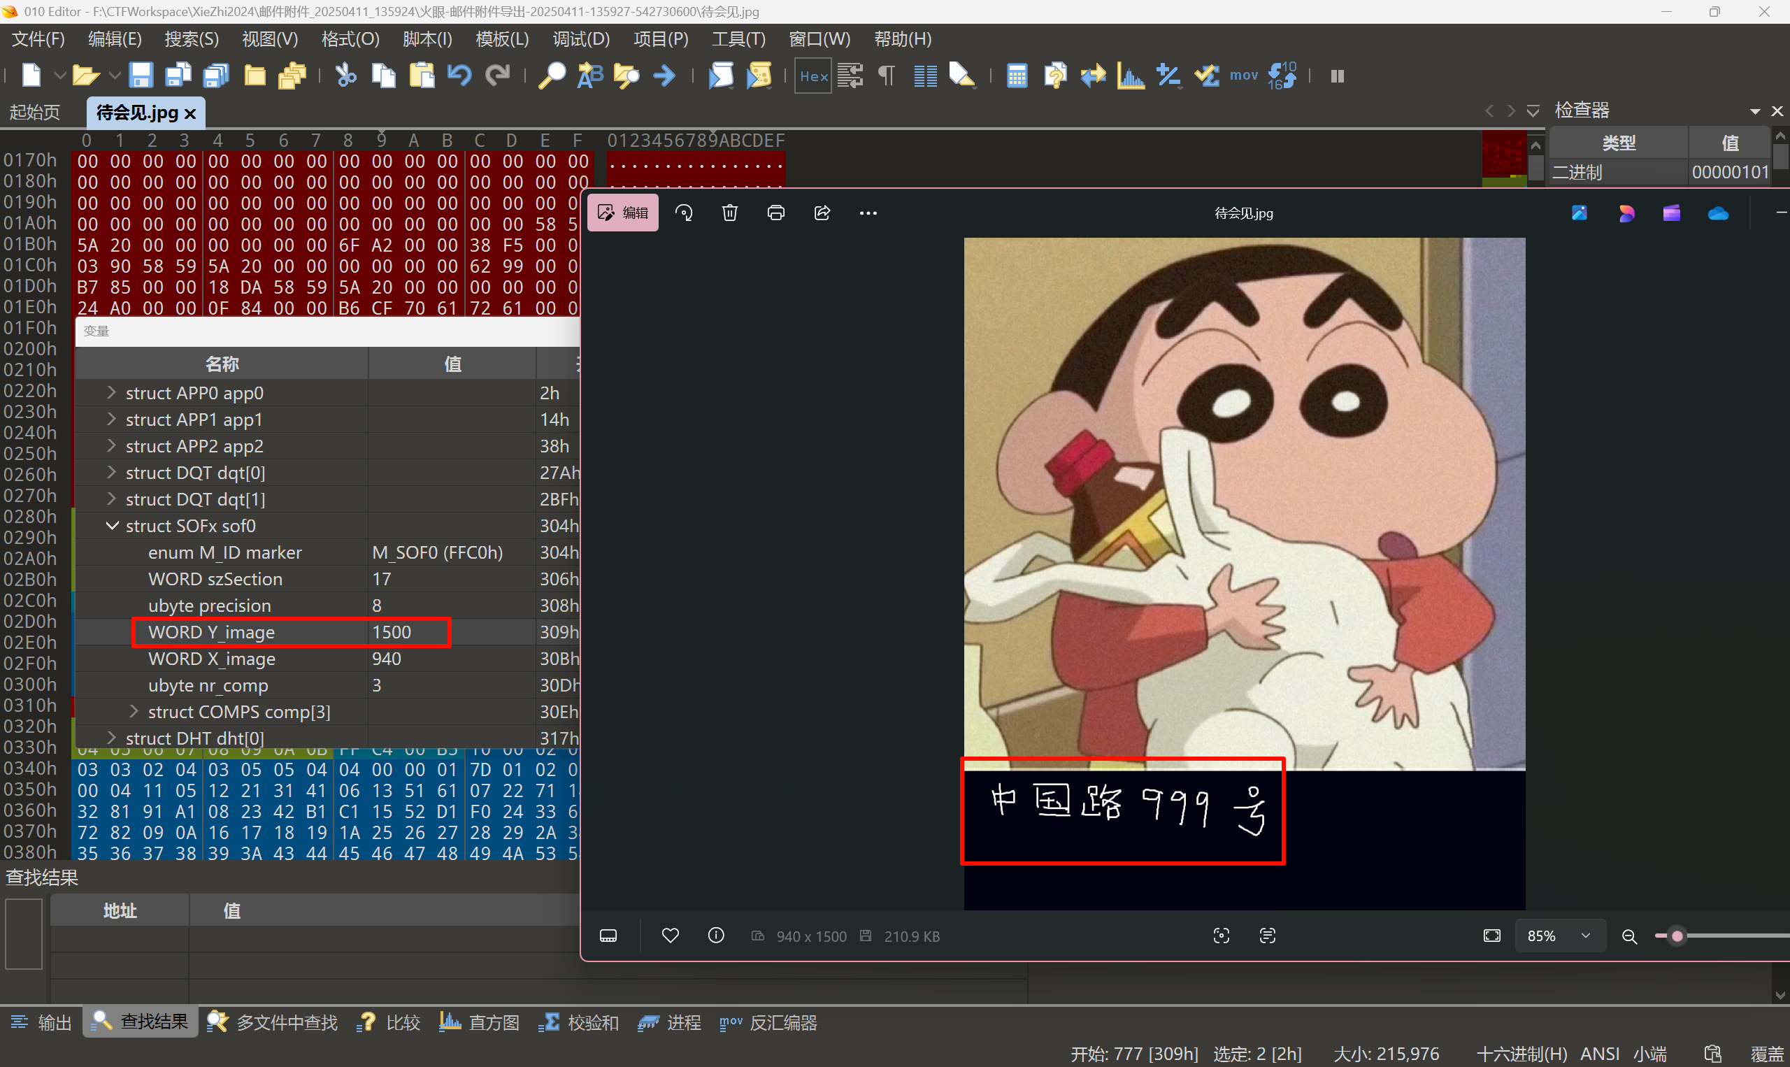1790x1067 pixels.
Task: Click the base converter 10/16 icon
Action: pyautogui.click(x=1282, y=76)
